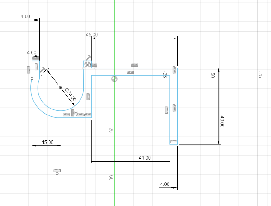Select the tangent glyph under the 45.00 label

[x=89, y=58]
